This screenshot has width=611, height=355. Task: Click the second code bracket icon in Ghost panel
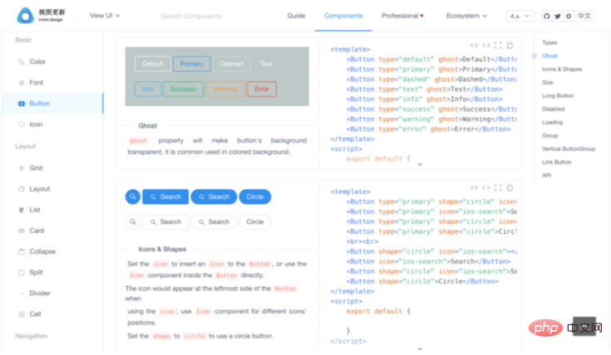(x=486, y=45)
